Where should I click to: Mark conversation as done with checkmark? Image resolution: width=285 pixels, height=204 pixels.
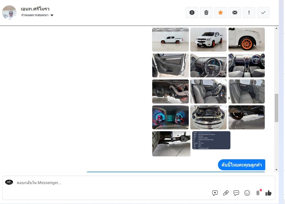pos(263,13)
